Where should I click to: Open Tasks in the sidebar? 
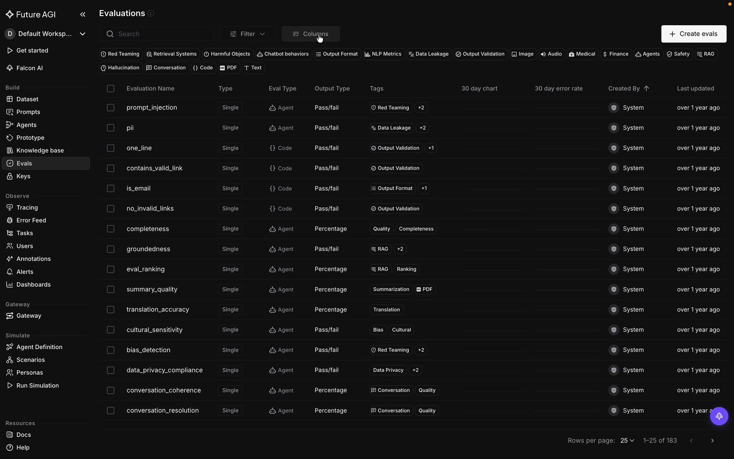(46, 233)
